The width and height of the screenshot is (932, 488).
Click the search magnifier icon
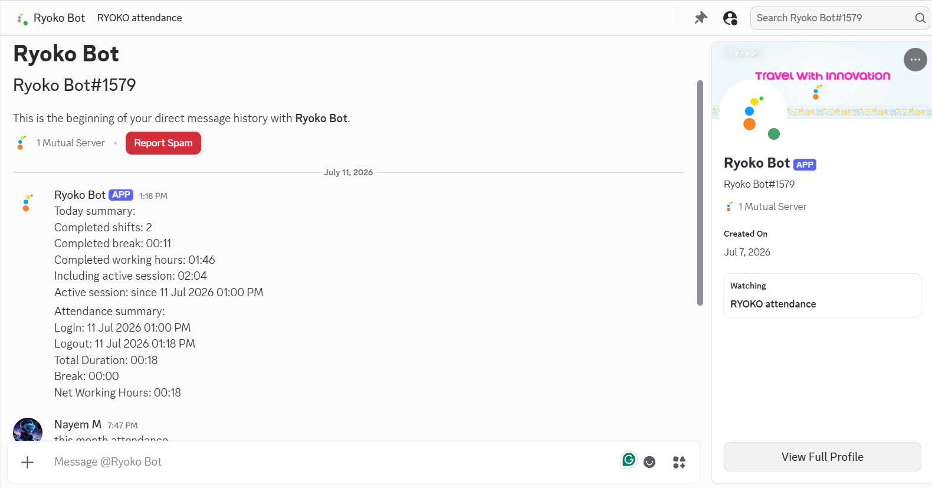[920, 18]
